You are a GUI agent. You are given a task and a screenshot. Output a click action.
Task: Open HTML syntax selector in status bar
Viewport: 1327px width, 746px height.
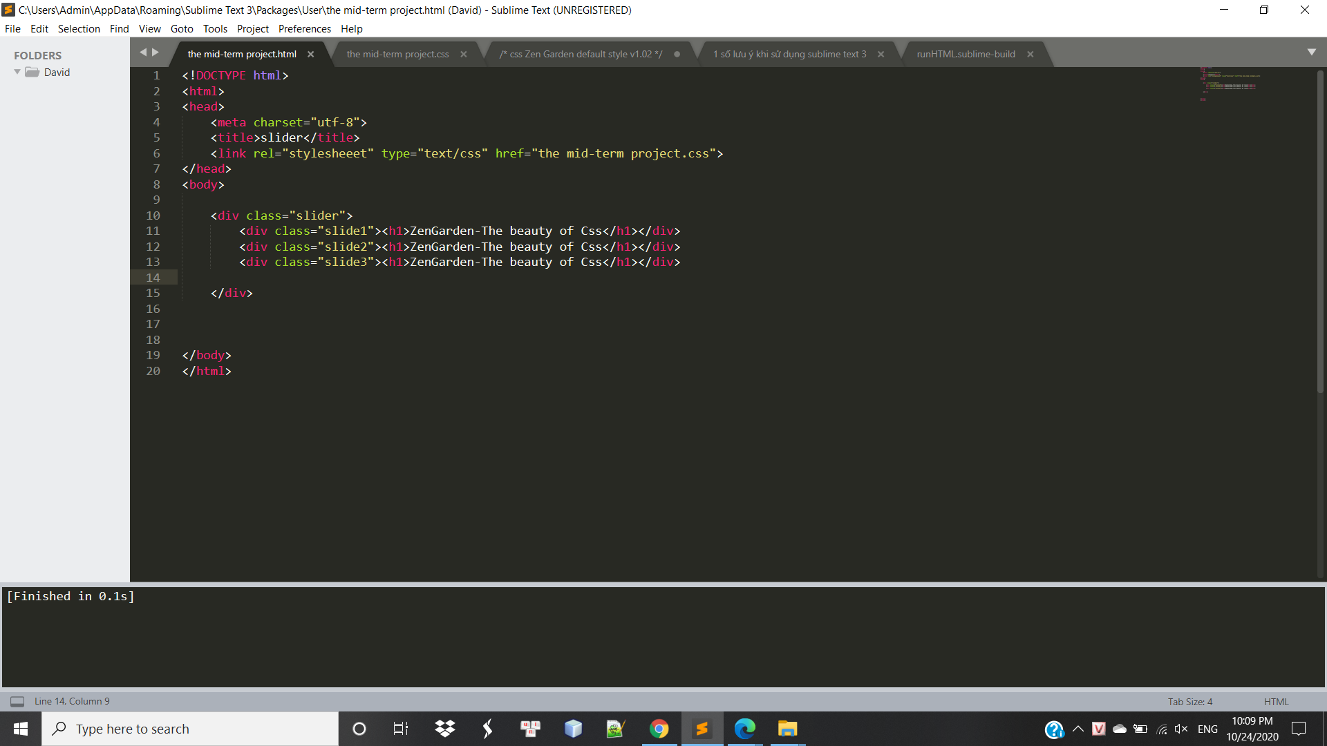pos(1276,702)
